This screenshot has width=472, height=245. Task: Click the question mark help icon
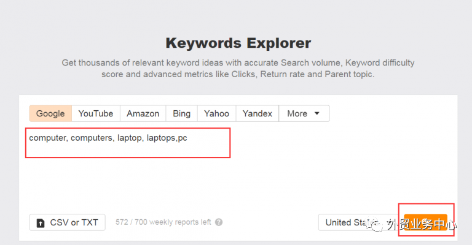[219, 222]
